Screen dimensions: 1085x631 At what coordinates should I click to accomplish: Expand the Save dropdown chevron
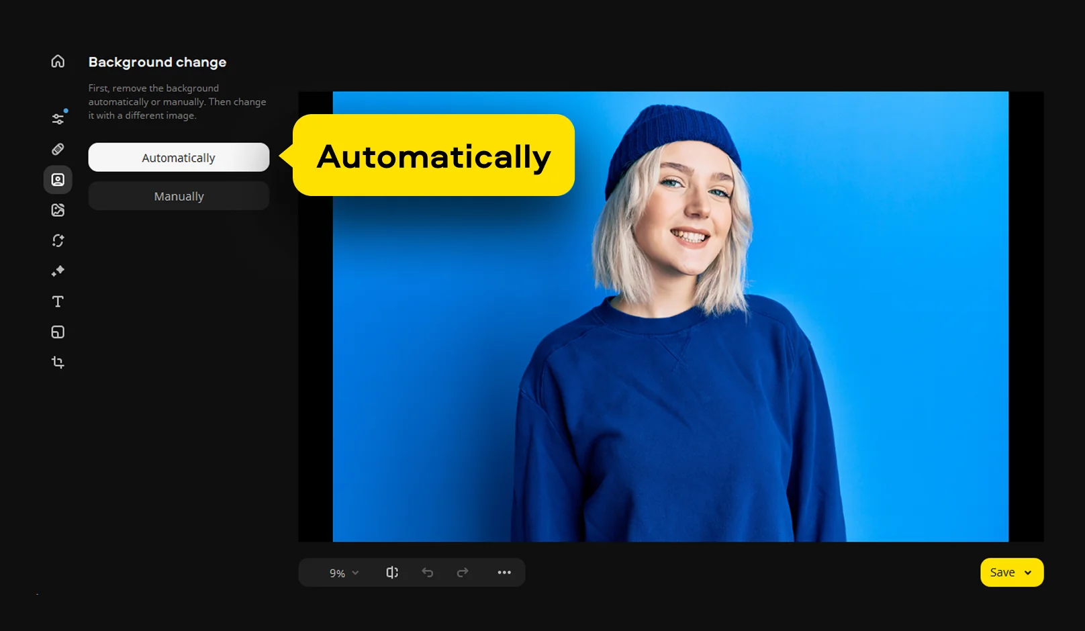[x=1028, y=573]
